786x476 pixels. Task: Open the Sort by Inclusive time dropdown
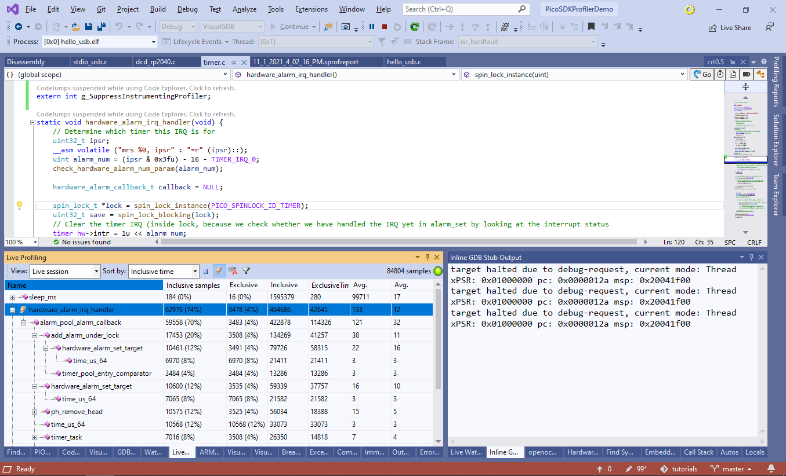point(195,271)
